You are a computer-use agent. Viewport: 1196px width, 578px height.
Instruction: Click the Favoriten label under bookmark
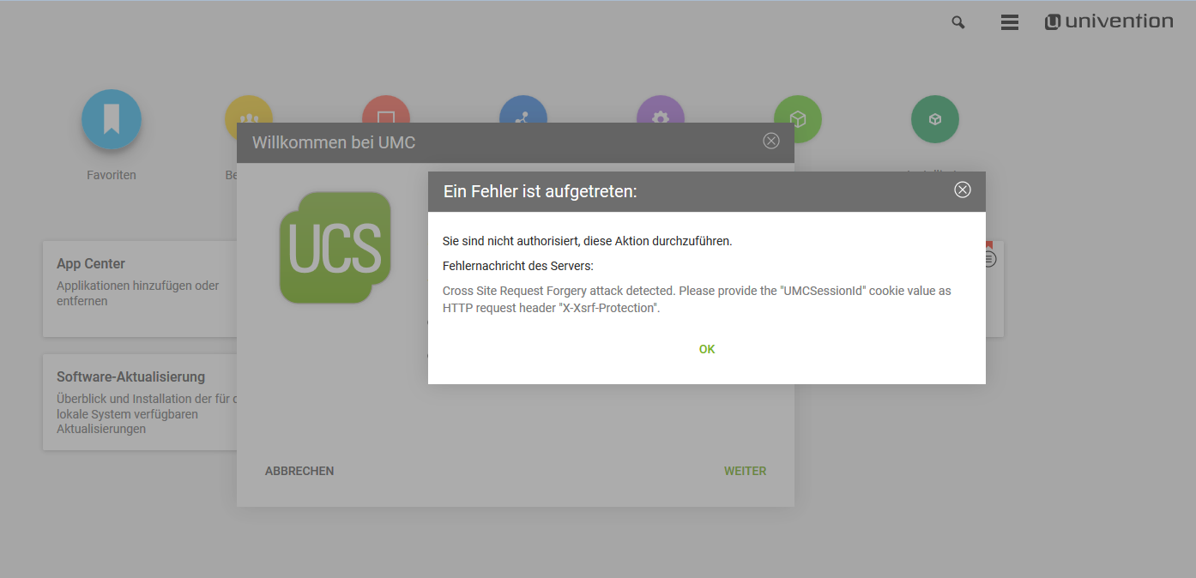point(112,175)
